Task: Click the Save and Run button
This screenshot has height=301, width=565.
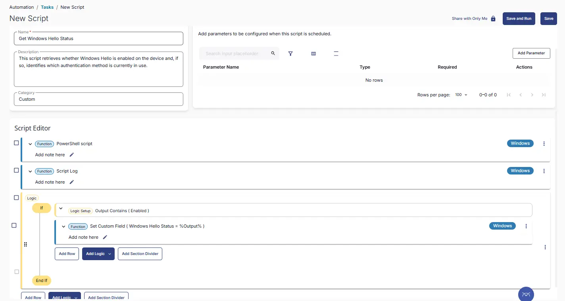Action: [x=519, y=19]
